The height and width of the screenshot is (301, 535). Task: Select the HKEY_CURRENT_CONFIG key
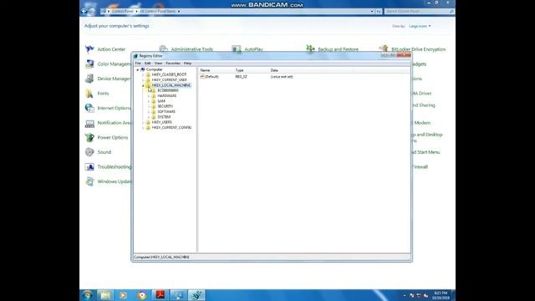click(x=171, y=128)
